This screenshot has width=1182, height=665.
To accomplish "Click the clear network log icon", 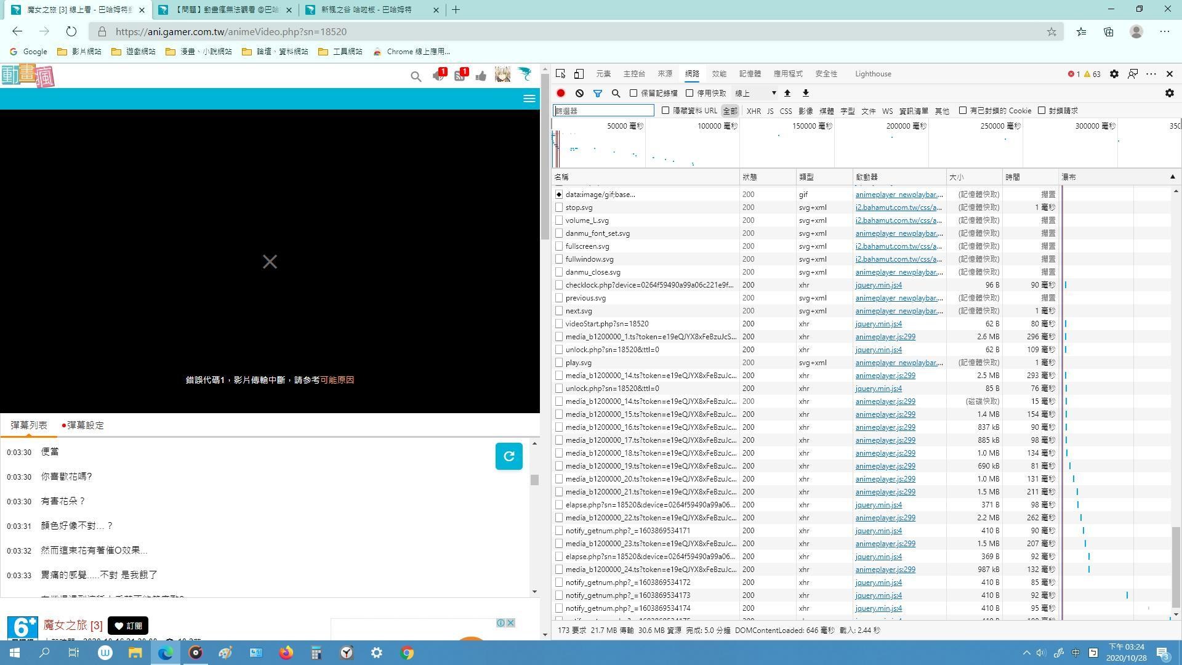I will 580,92.
